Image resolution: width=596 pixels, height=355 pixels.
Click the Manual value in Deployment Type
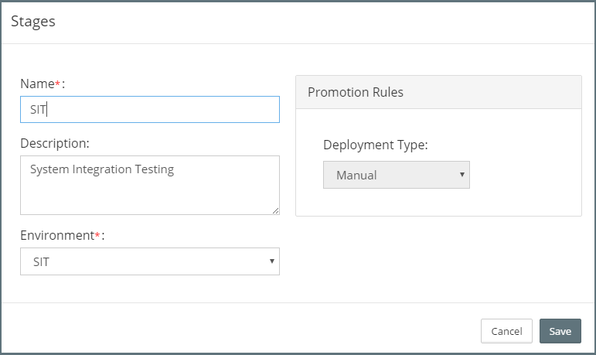pos(356,176)
